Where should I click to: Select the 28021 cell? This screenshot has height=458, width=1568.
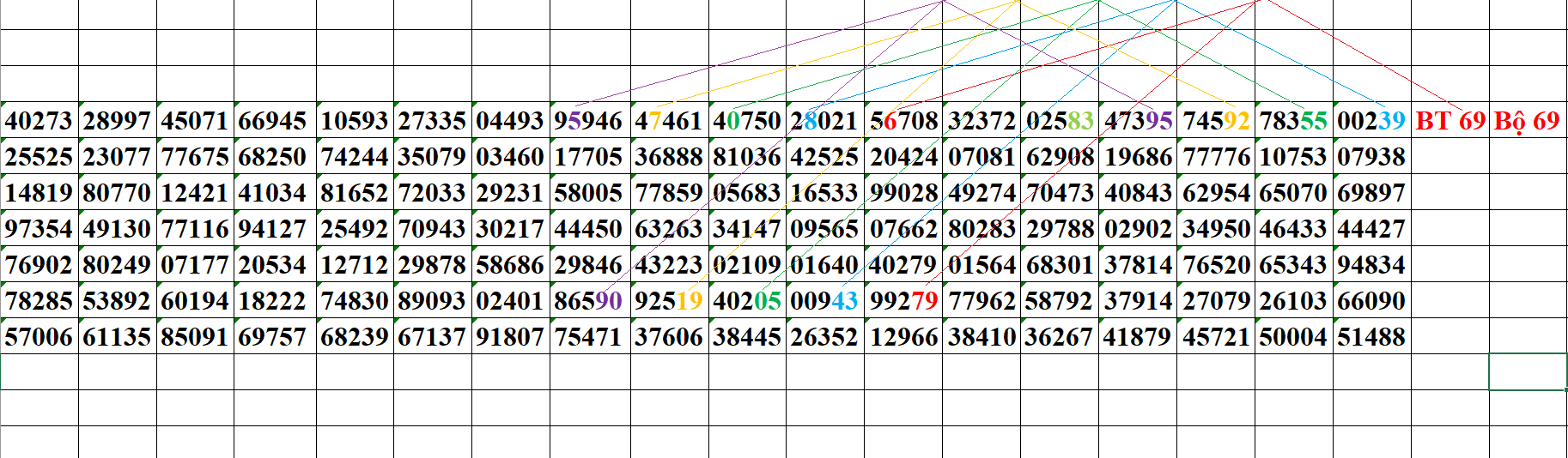pyautogui.click(x=824, y=121)
